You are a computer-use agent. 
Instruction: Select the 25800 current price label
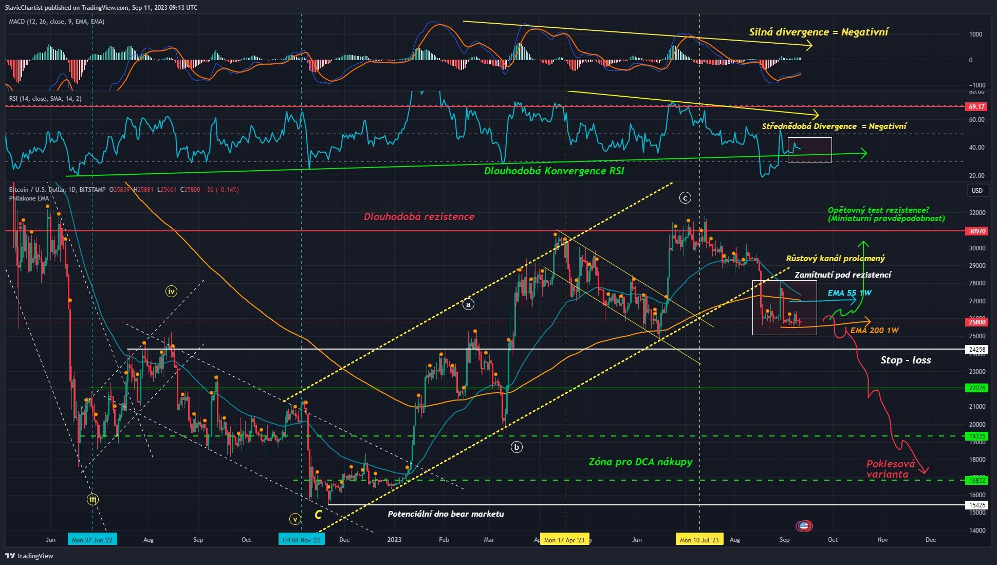[977, 322]
